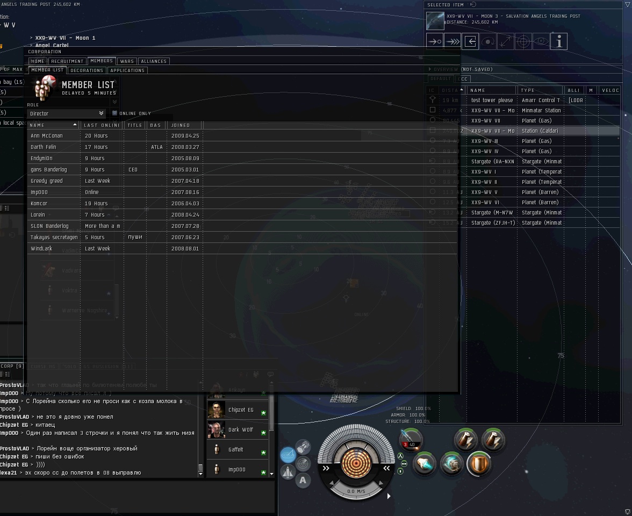632x516 pixels.
Task: Click the ship icon on the HUD
Action: click(x=288, y=472)
